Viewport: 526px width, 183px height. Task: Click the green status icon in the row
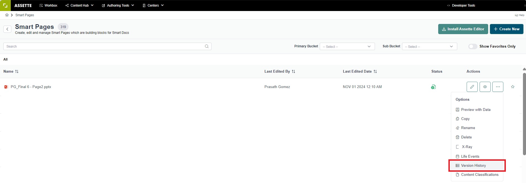[x=433, y=87]
